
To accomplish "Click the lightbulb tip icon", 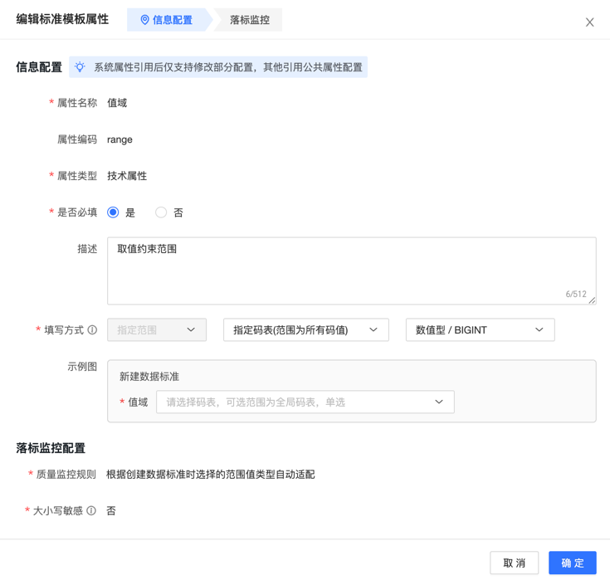I will [80, 67].
